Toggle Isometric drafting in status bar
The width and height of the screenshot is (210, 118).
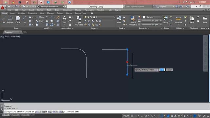point(152,116)
